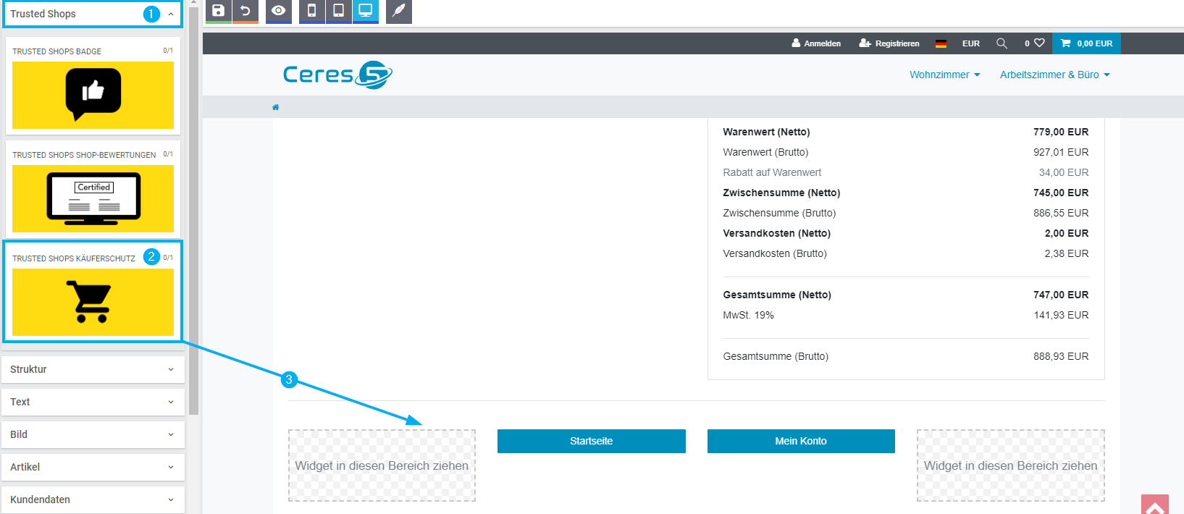Click the home breadcrumb icon
The height and width of the screenshot is (514, 1184).
point(275,107)
